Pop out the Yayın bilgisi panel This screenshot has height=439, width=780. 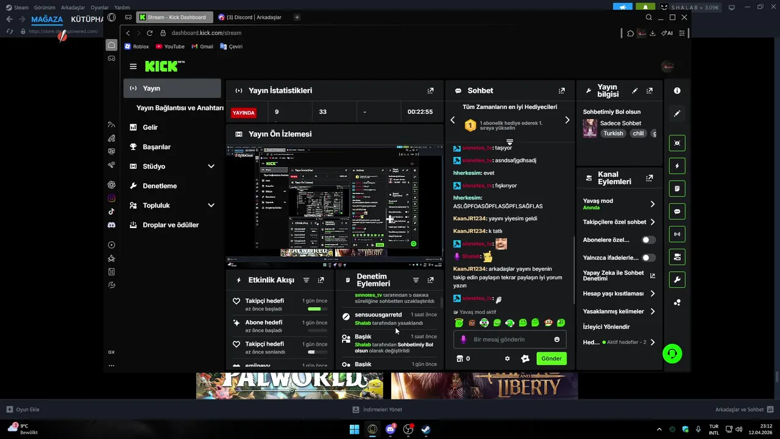pyautogui.click(x=650, y=90)
